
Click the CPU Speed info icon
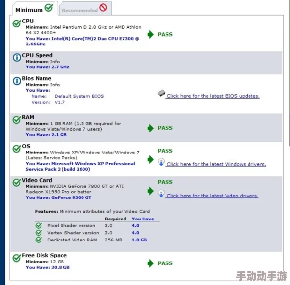[17, 57]
